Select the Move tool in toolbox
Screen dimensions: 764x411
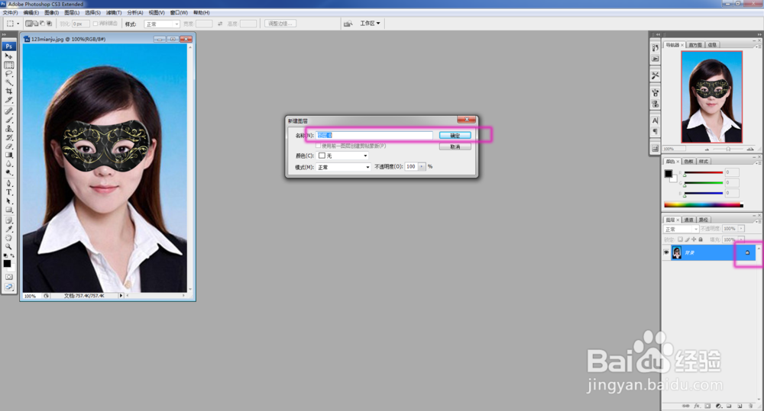pyautogui.click(x=8, y=56)
